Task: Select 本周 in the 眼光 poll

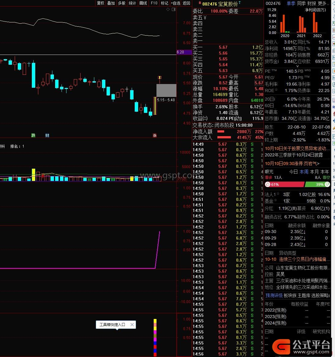Action: pyautogui.click(x=304, y=172)
